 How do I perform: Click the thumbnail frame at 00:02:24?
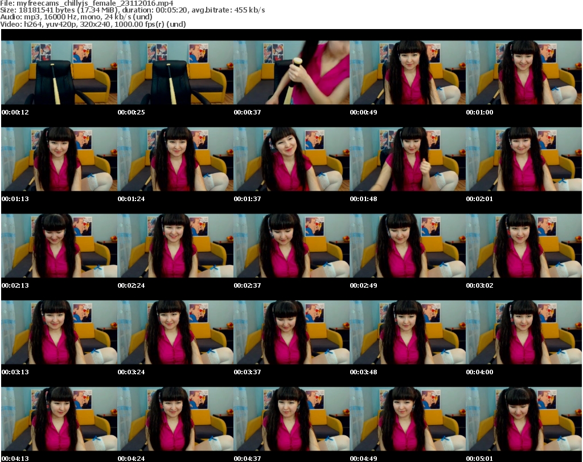click(175, 246)
